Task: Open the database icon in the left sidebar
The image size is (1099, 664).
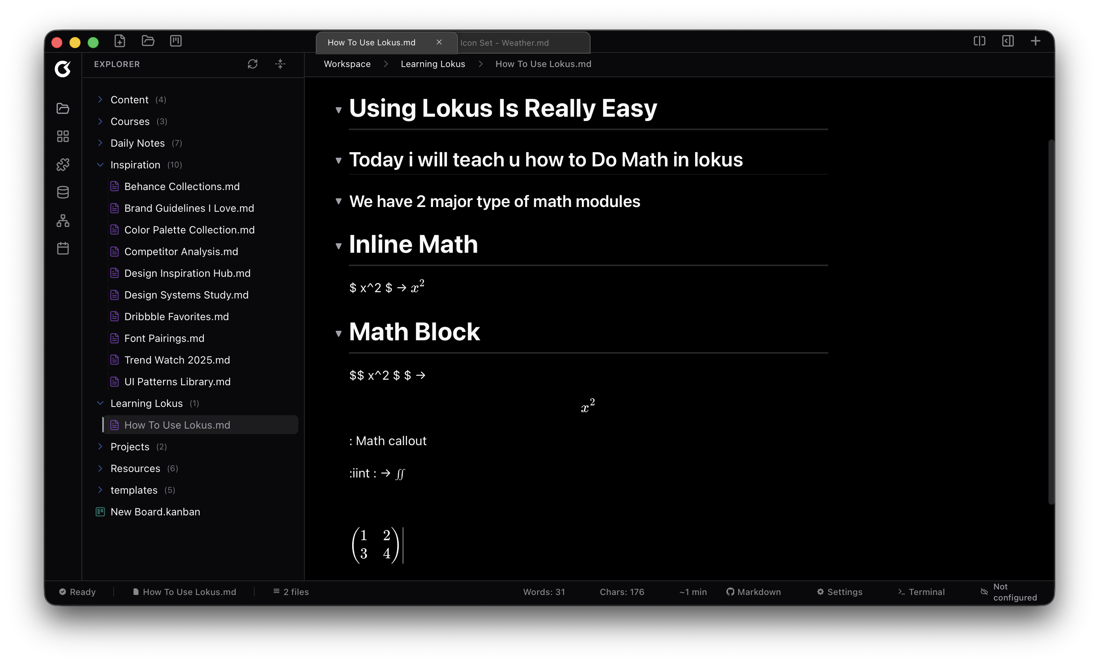Action: pyautogui.click(x=62, y=192)
